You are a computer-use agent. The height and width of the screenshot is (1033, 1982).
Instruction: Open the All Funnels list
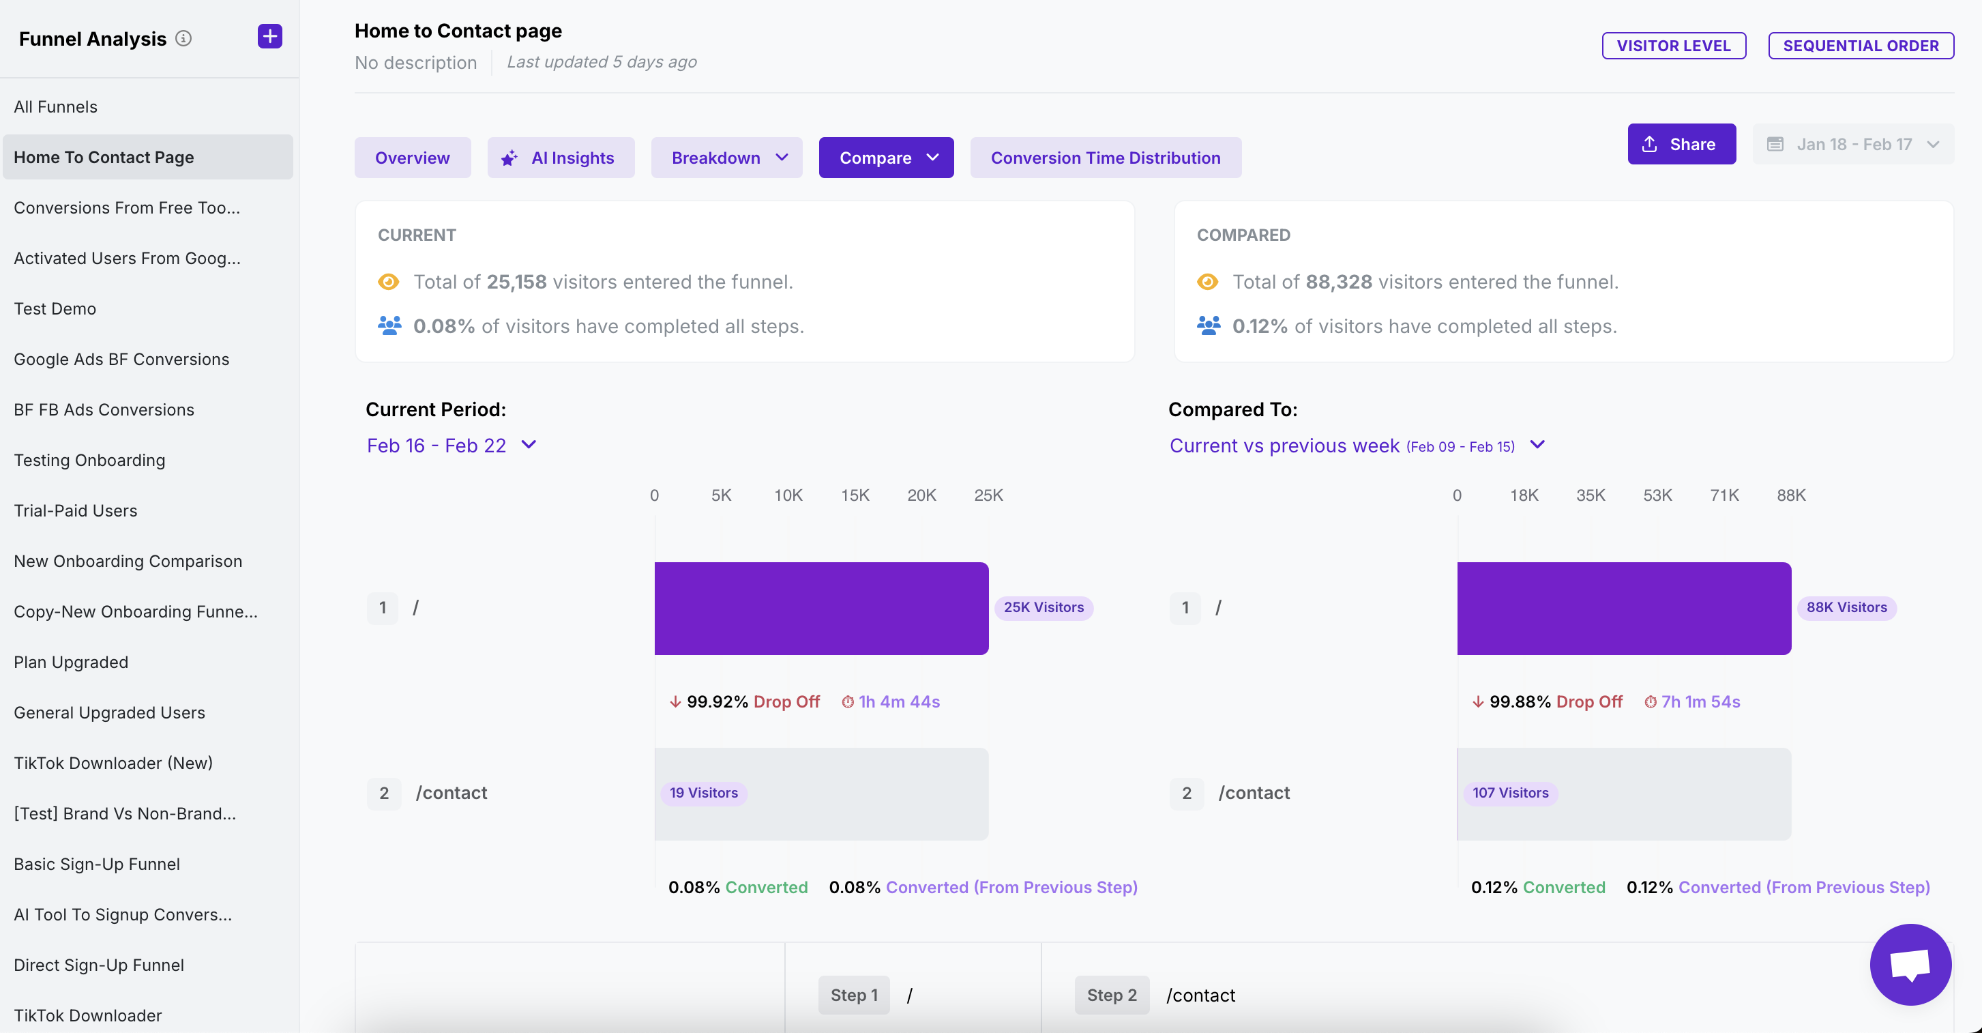coord(55,107)
